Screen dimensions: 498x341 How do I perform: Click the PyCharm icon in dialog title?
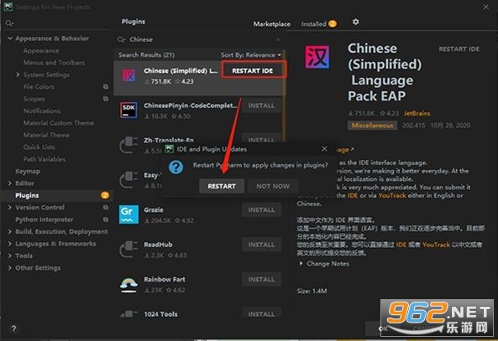pyautogui.click(x=170, y=149)
